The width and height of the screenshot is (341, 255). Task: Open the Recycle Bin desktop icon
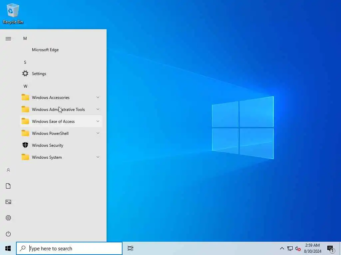[13, 13]
